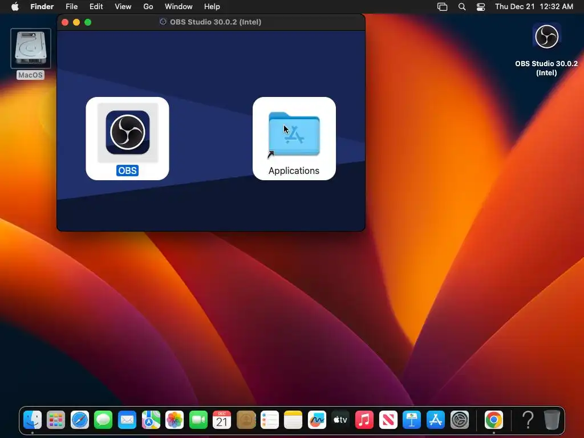Screen dimensions: 584x438
Task: Open Finder from the Dock
Action: [33, 420]
